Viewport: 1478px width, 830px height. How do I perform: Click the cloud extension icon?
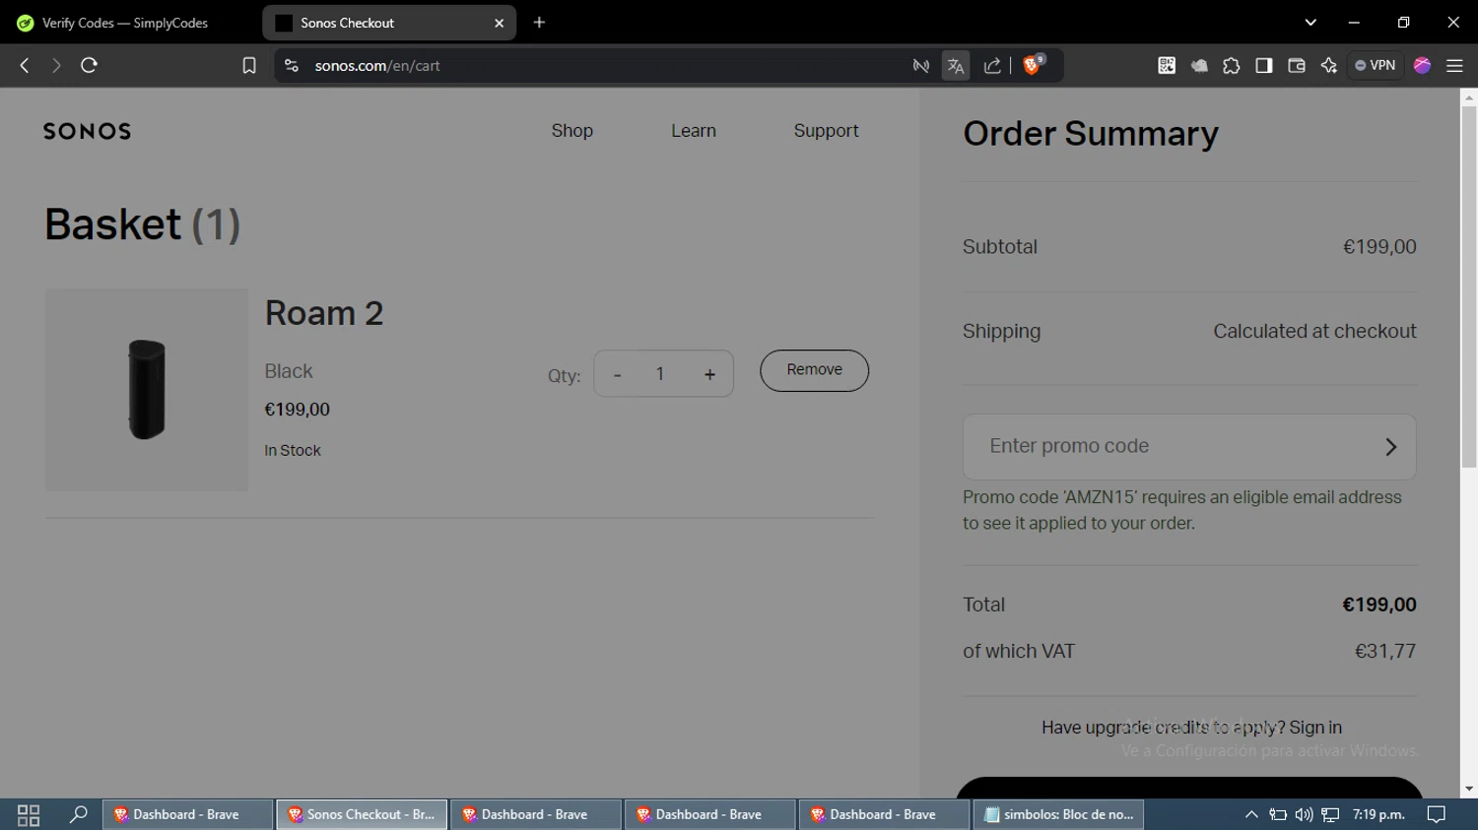coord(1199,66)
